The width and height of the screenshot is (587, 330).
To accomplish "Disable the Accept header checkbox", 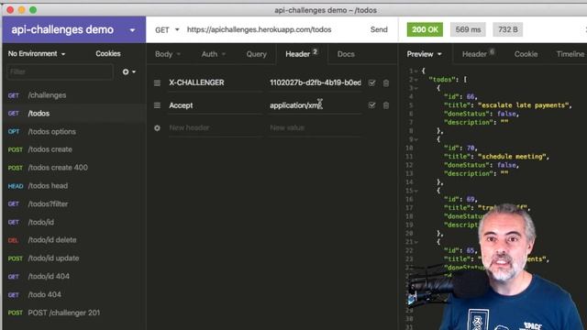I will click(371, 105).
